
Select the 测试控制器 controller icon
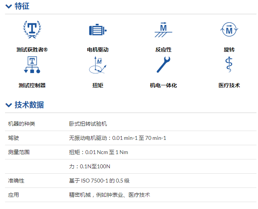[x=32, y=65]
